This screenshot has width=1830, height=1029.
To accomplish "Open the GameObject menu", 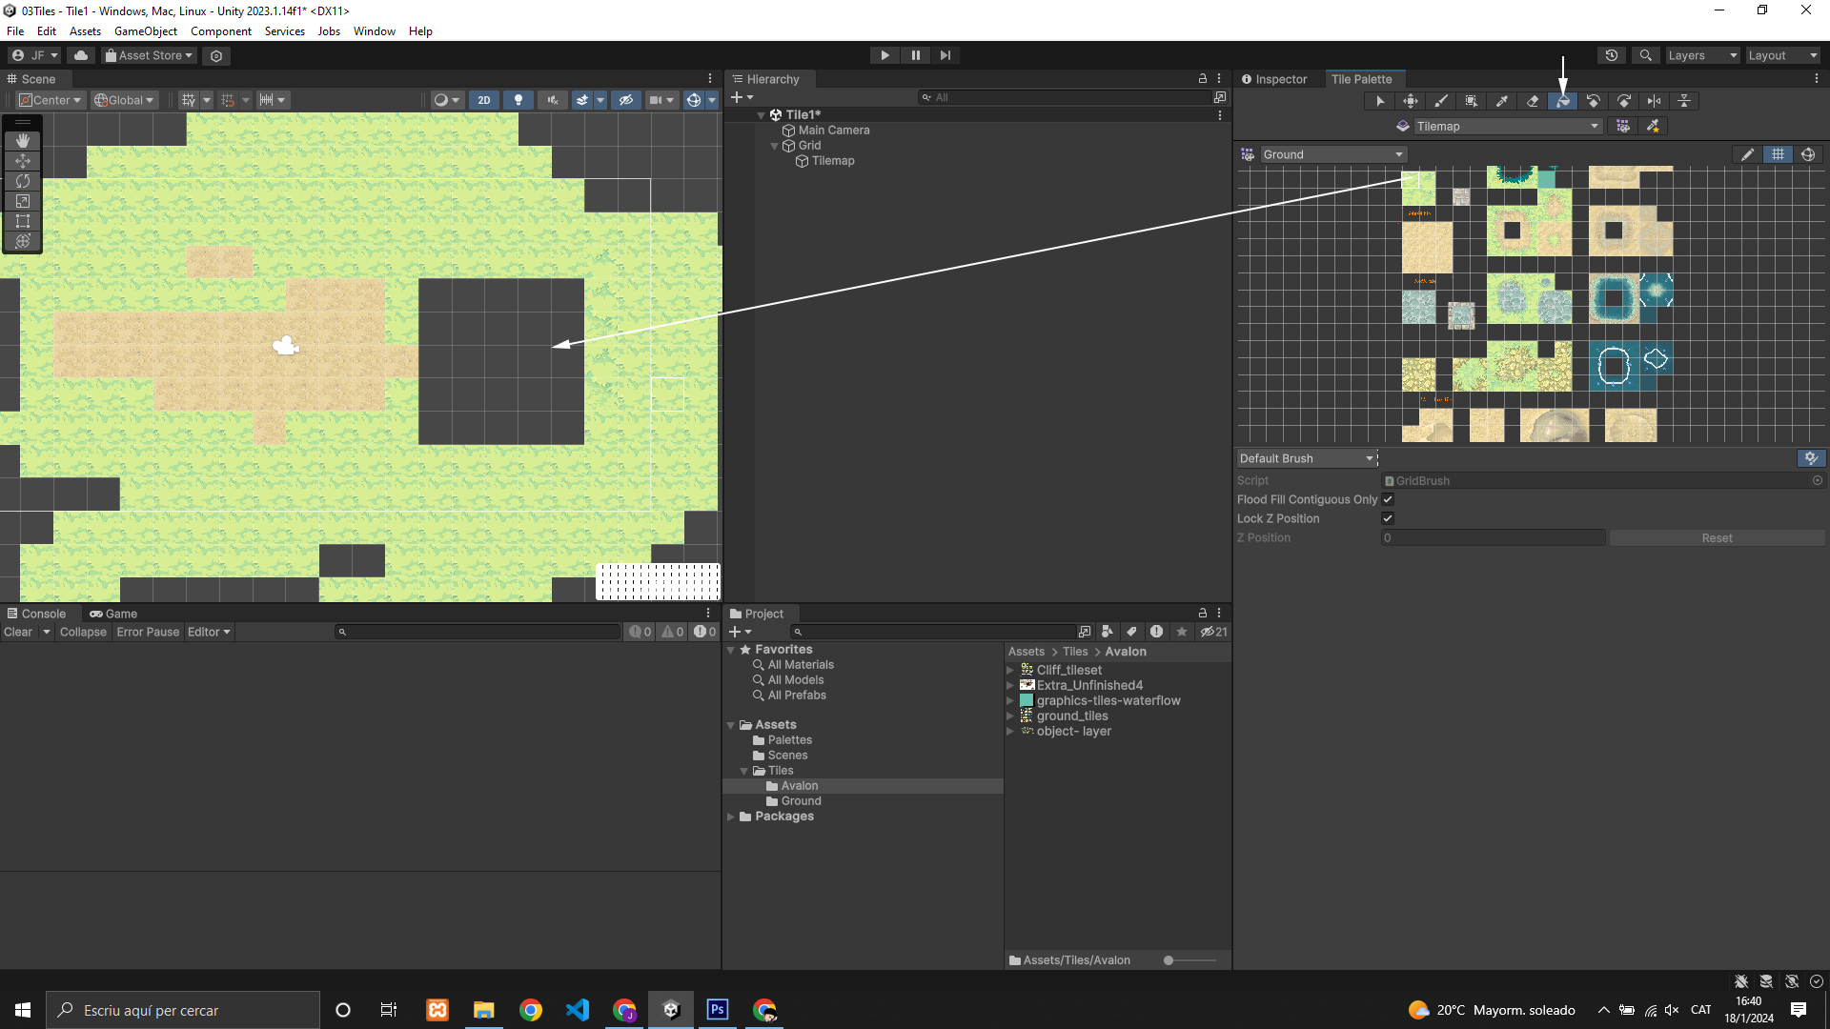I will [x=145, y=31].
